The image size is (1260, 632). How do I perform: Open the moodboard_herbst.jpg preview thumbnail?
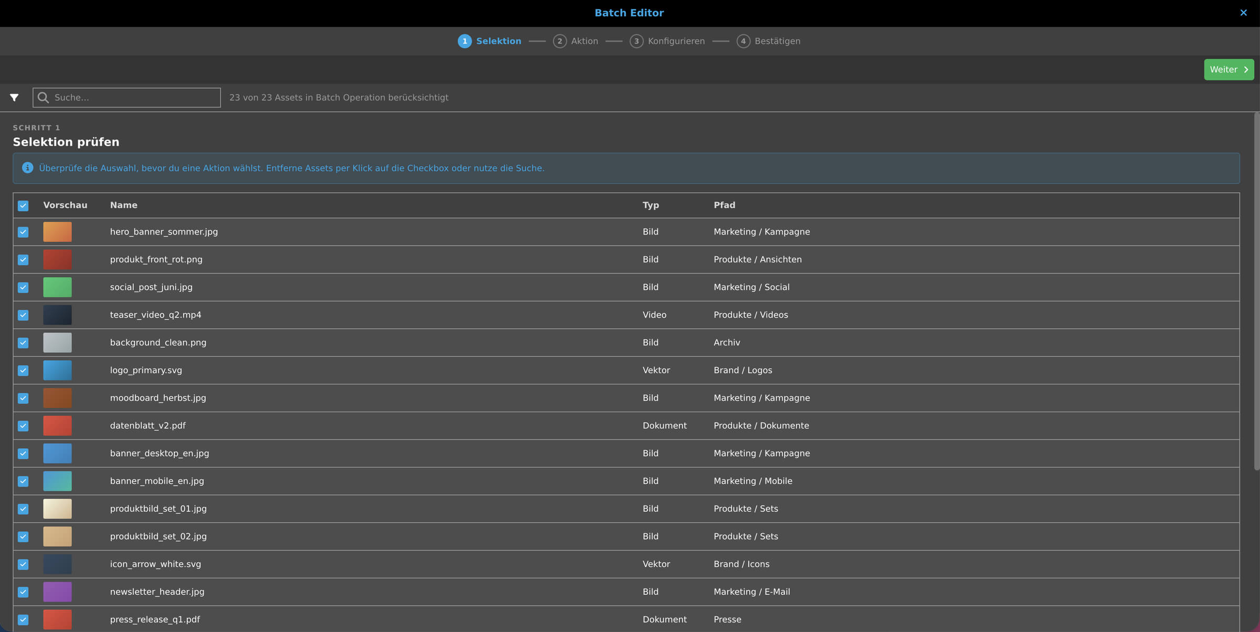point(57,398)
